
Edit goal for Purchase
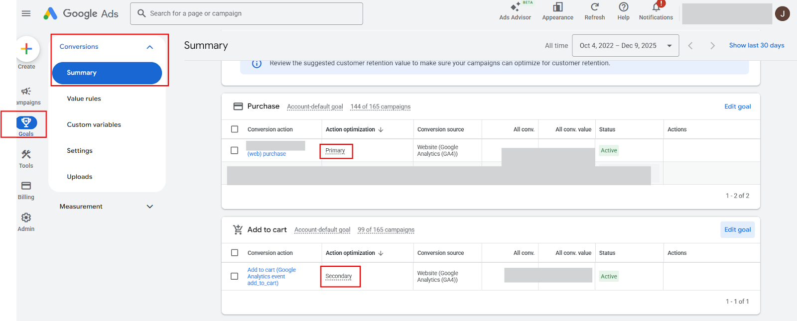(738, 107)
